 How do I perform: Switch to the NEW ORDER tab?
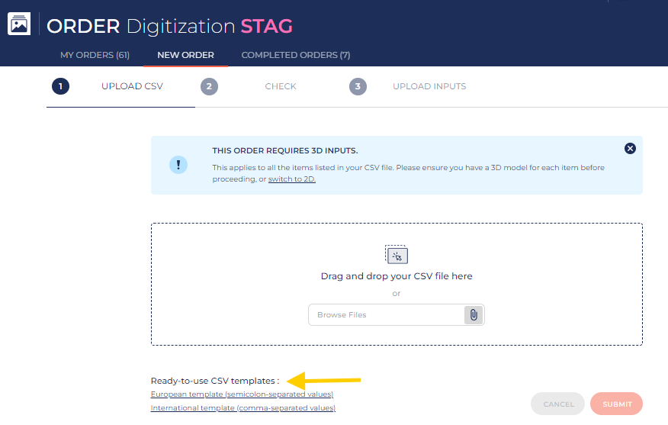(185, 55)
